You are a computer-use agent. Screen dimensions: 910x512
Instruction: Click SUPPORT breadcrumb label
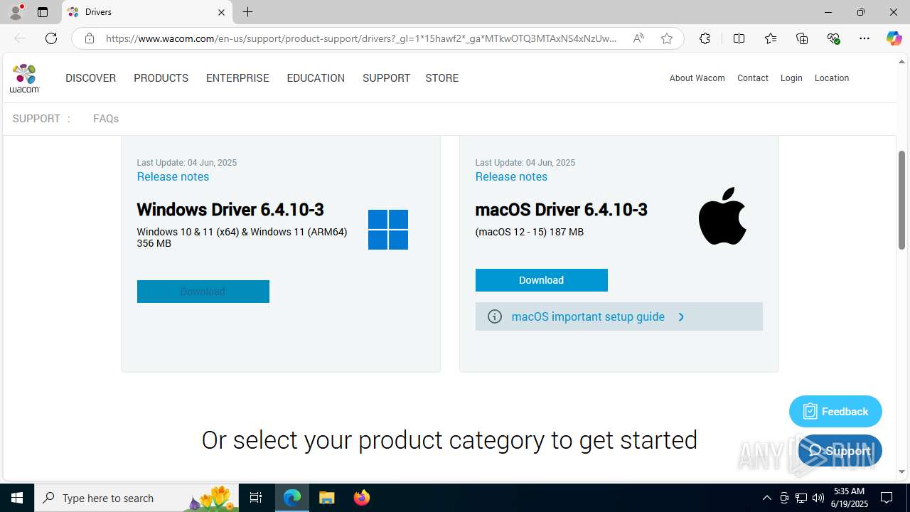[36, 119]
